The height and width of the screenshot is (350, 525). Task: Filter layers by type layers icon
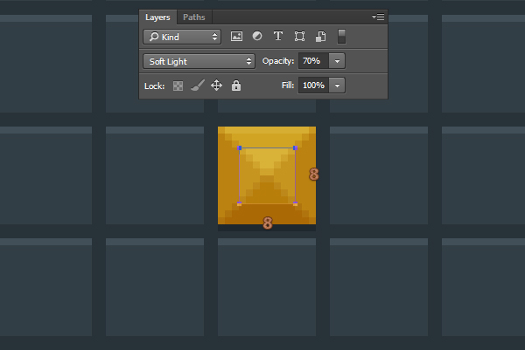click(278, 36)
